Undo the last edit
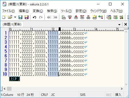 (x=35, y=17)
